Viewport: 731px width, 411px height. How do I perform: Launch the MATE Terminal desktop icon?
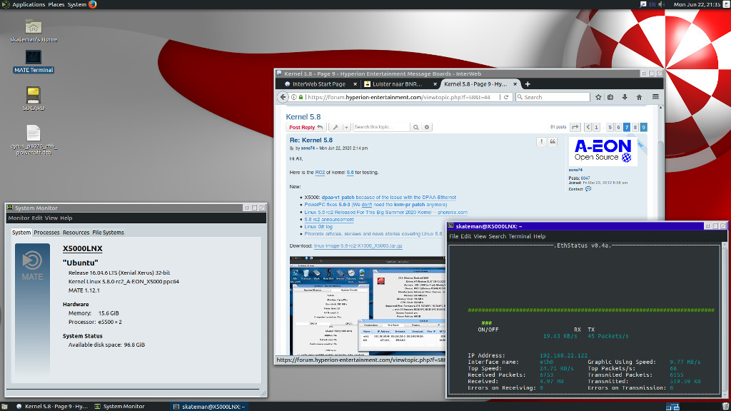(33, 61)
